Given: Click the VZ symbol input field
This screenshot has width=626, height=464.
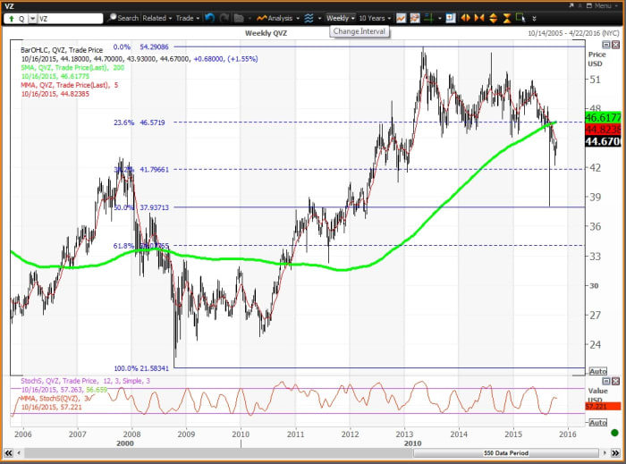Looking at the screenshot, I should coord(72,18).
